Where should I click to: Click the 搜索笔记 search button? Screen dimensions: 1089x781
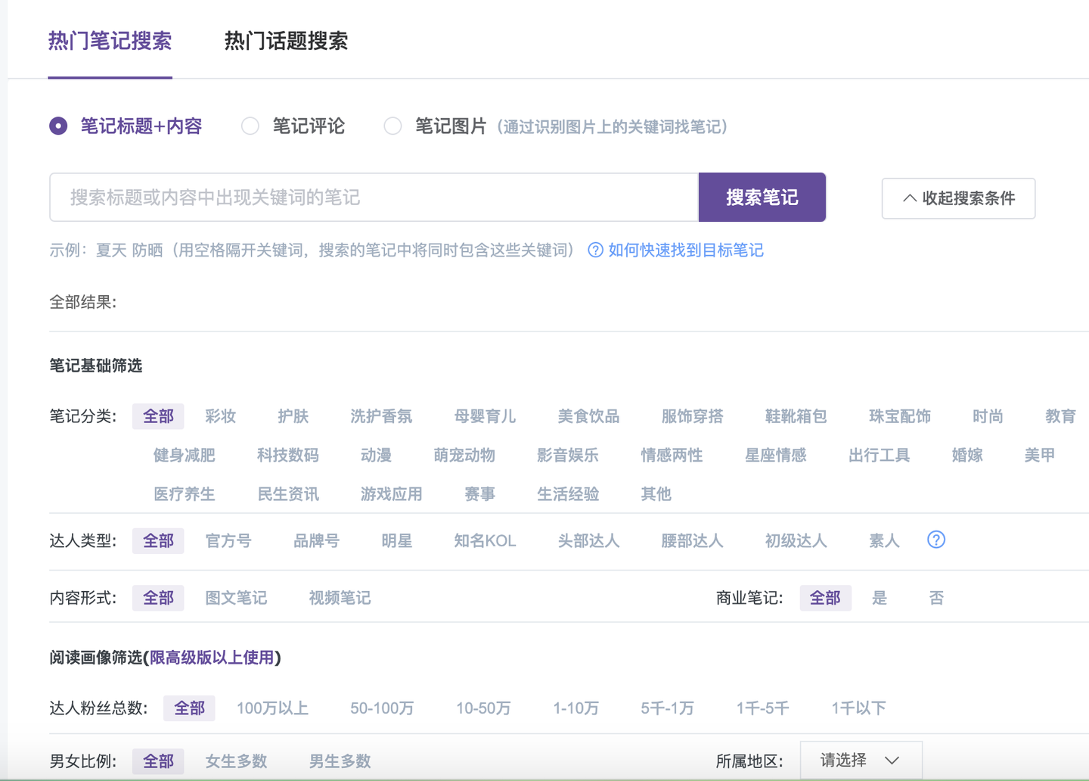(x=762, y=197)
